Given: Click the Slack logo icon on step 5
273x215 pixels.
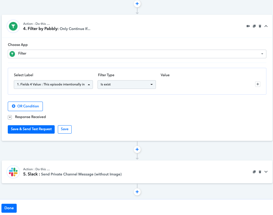Looking at the screenshot, I should pyautogui.click(x=13, y=172).
